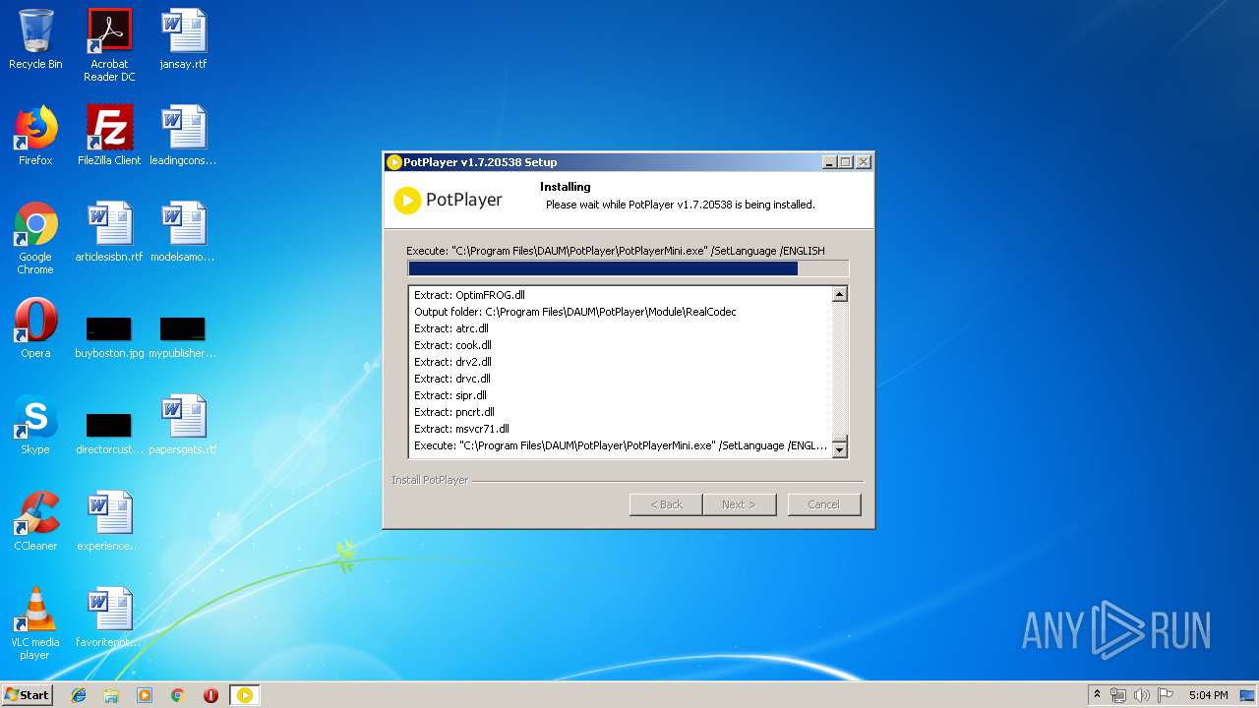Select the modelsamo document on desktop
This screenshot has height=708, width=1259.
pyautogui.click(x=183, y=232)
